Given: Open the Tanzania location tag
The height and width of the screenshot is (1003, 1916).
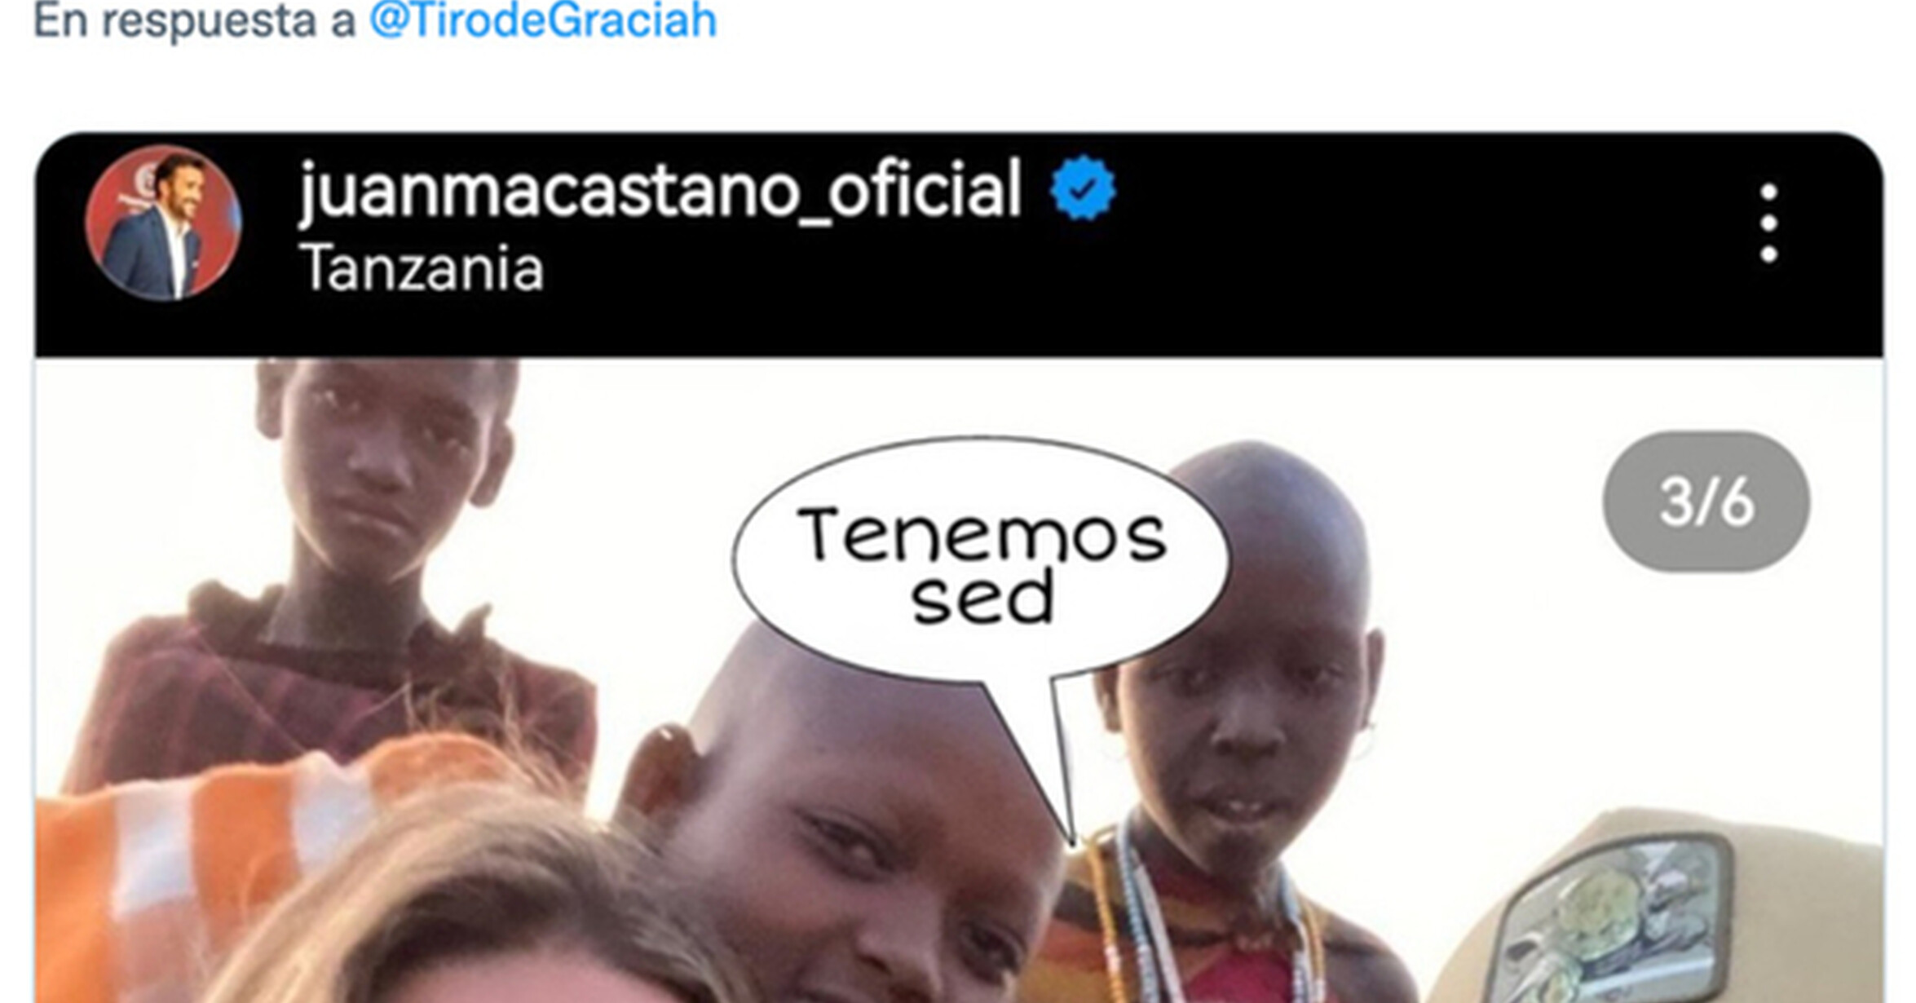Looking at the screenshot, I should 422,267.
